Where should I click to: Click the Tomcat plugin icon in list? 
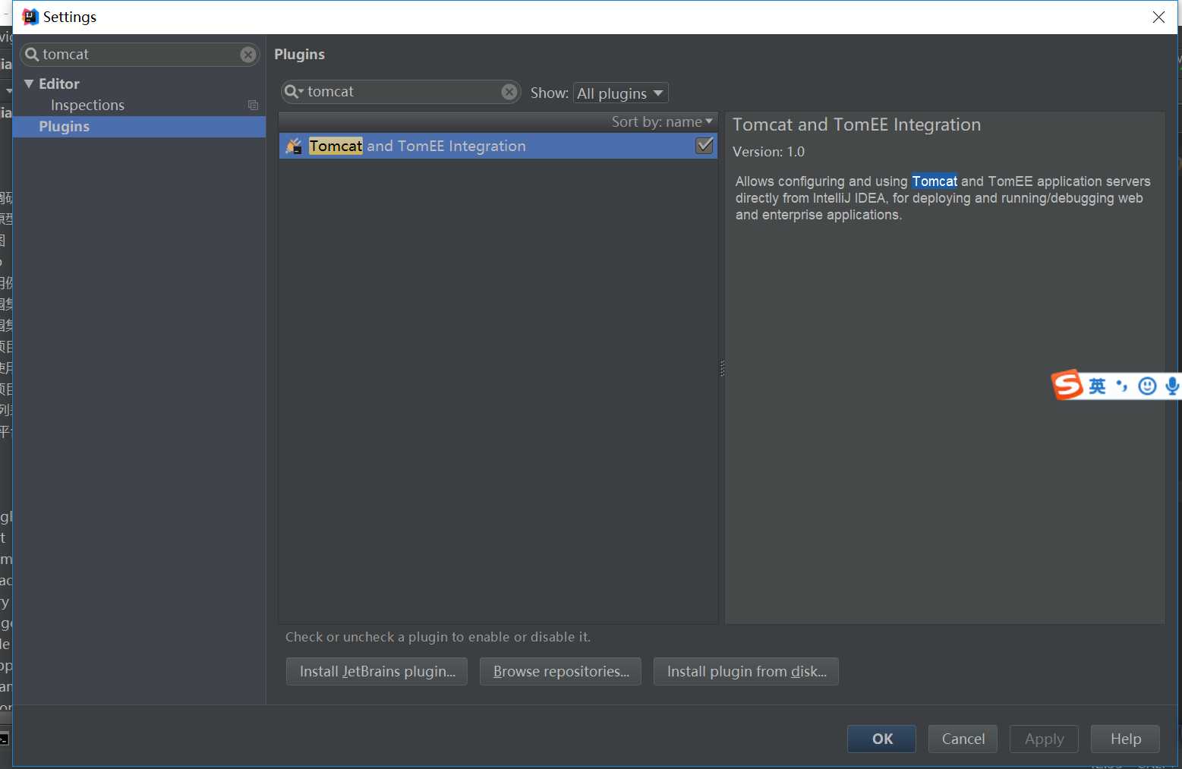294,146
